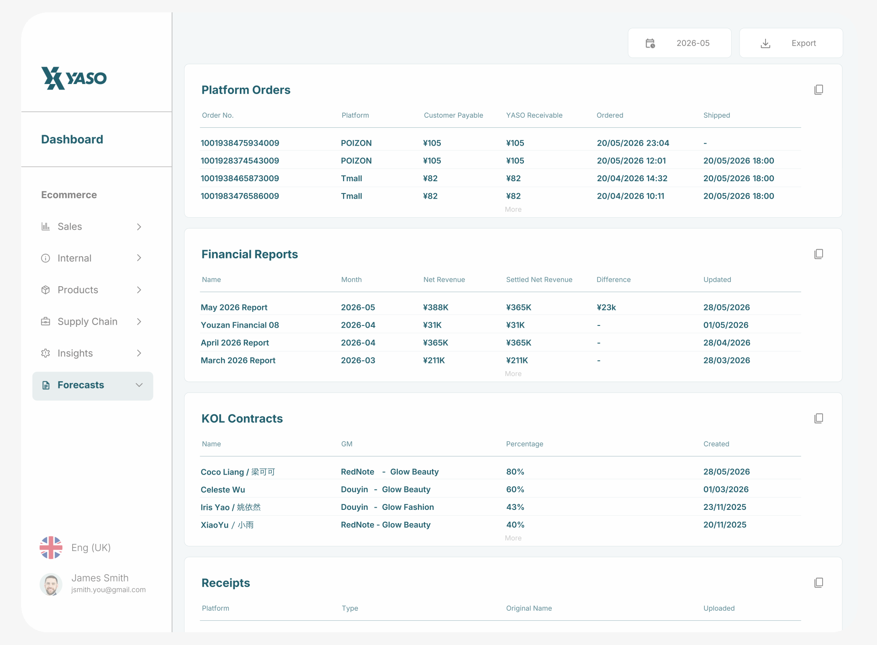This screenshot has height=645, width=877.
Task: Expand the Sales menu chevron
Action: point(139,227)
